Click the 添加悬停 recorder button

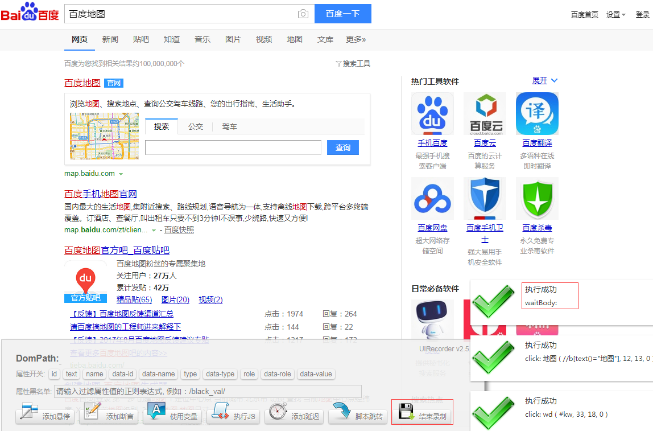pos(46,413)
